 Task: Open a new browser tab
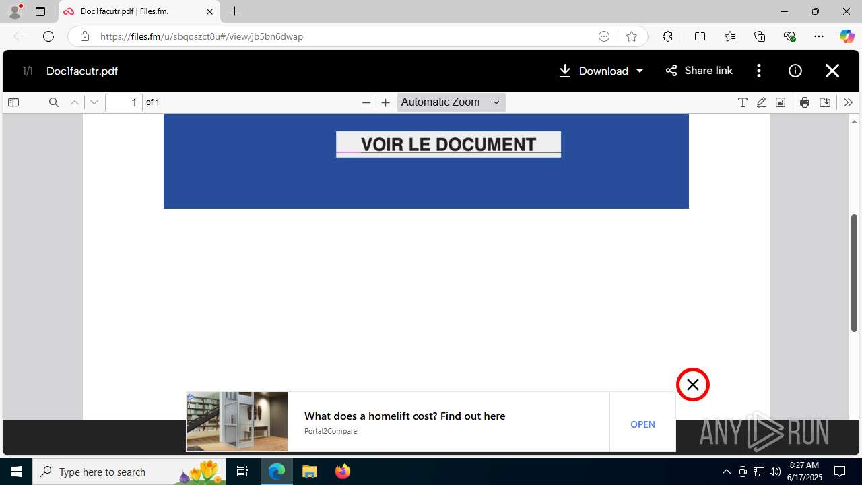tap(234, 11)
